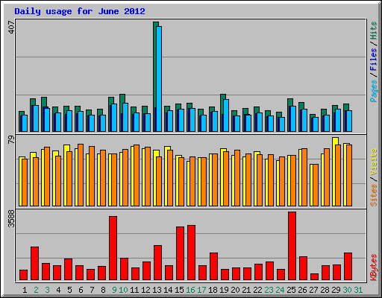Click day label 12 on the x-axis
Image resolution: width=382 pixels, height=298 pixels.
tap(145, 290)
